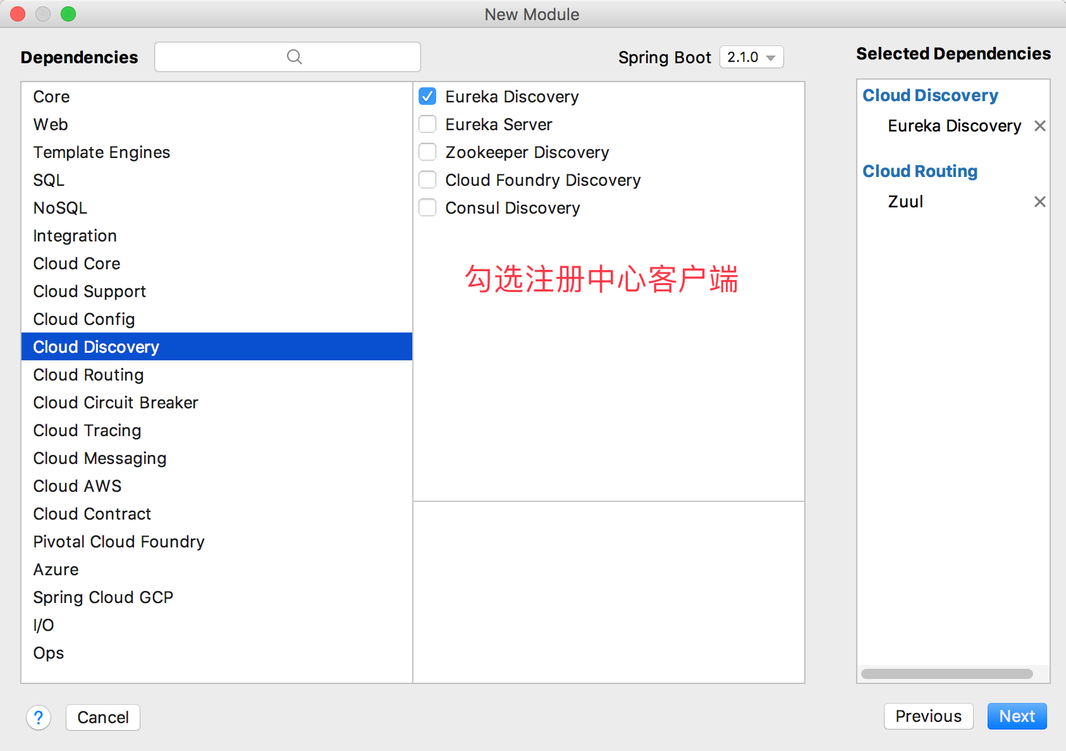Choose the Template Engines category
This screenshot has width=1066, height=751.
click(x=217, y=152)
